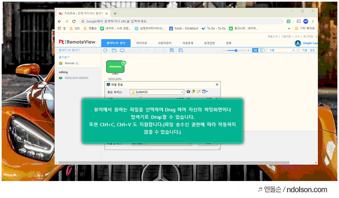Click the 로그아웃 link
This screenshot has height=198, width=339.
pos(308,36)
